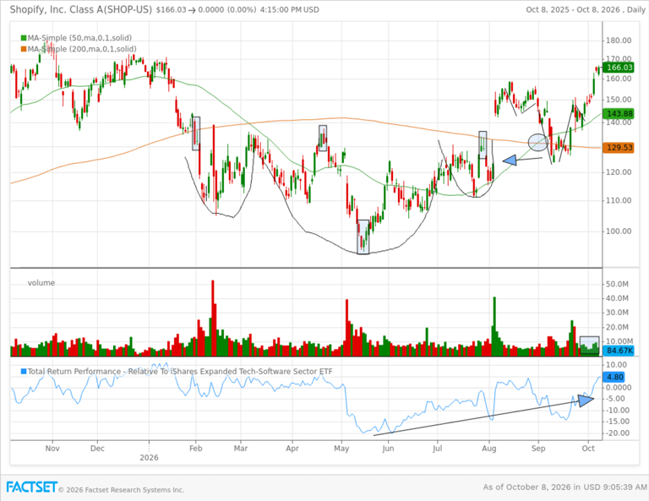The height and width of the screenshot is (501, 649).
Task: Click the blue 4.80 relative performance tag
Action: click(614, 377)
